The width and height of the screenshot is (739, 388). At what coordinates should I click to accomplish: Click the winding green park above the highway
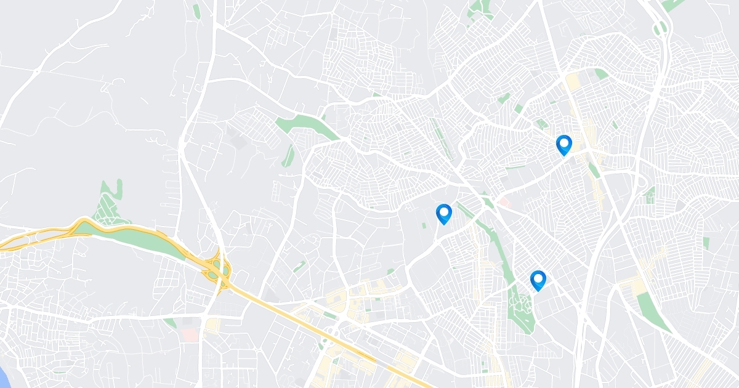click(109, 203)
